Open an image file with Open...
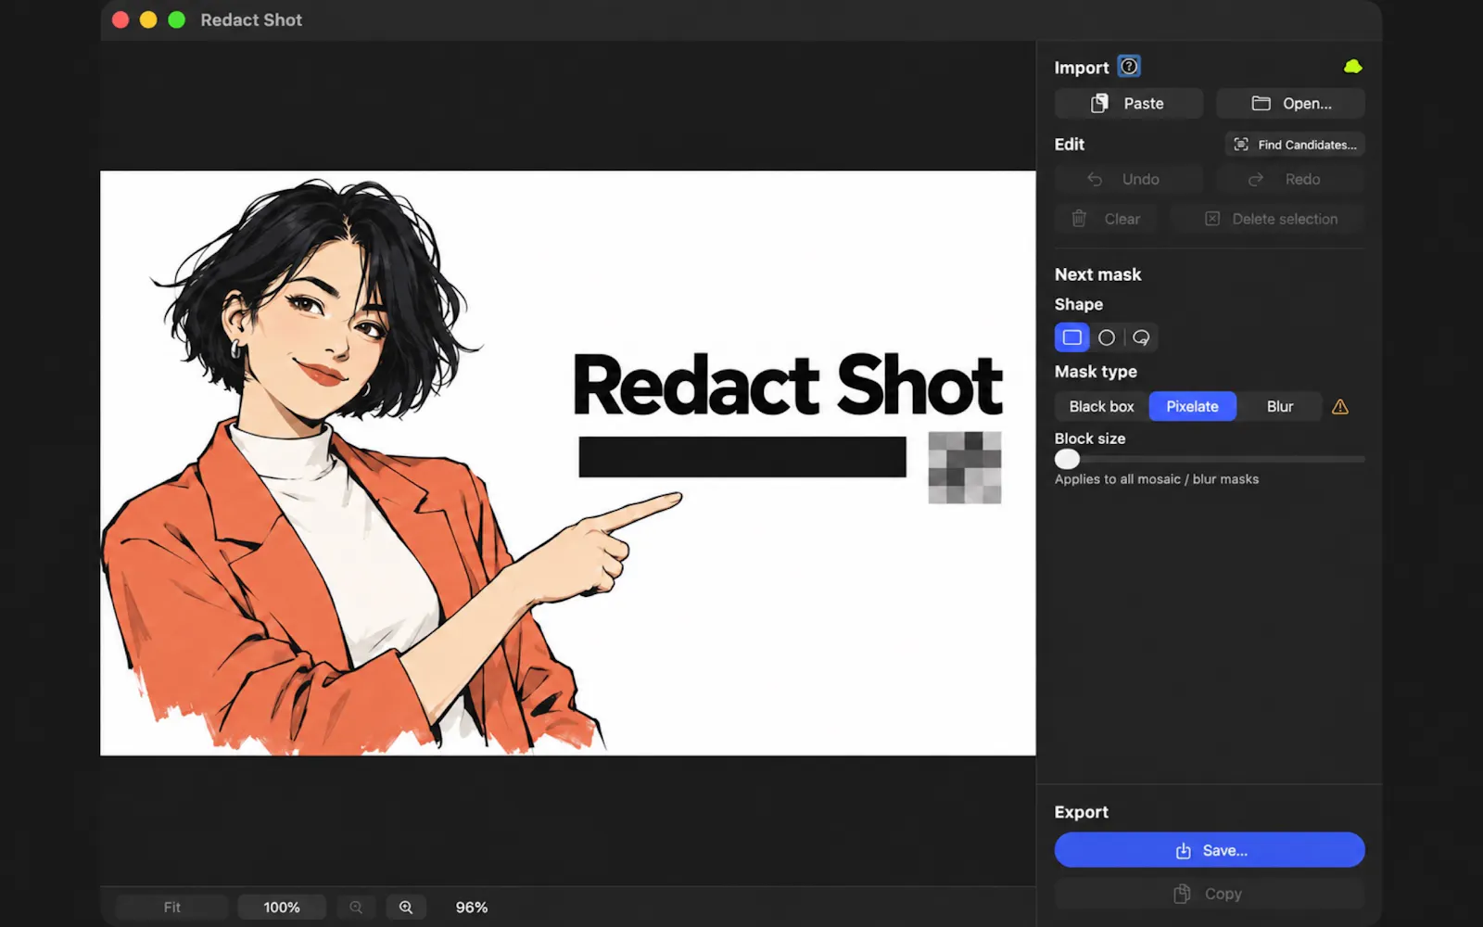The width and height of the screenshot is (1483, 927). (1290, 104)
